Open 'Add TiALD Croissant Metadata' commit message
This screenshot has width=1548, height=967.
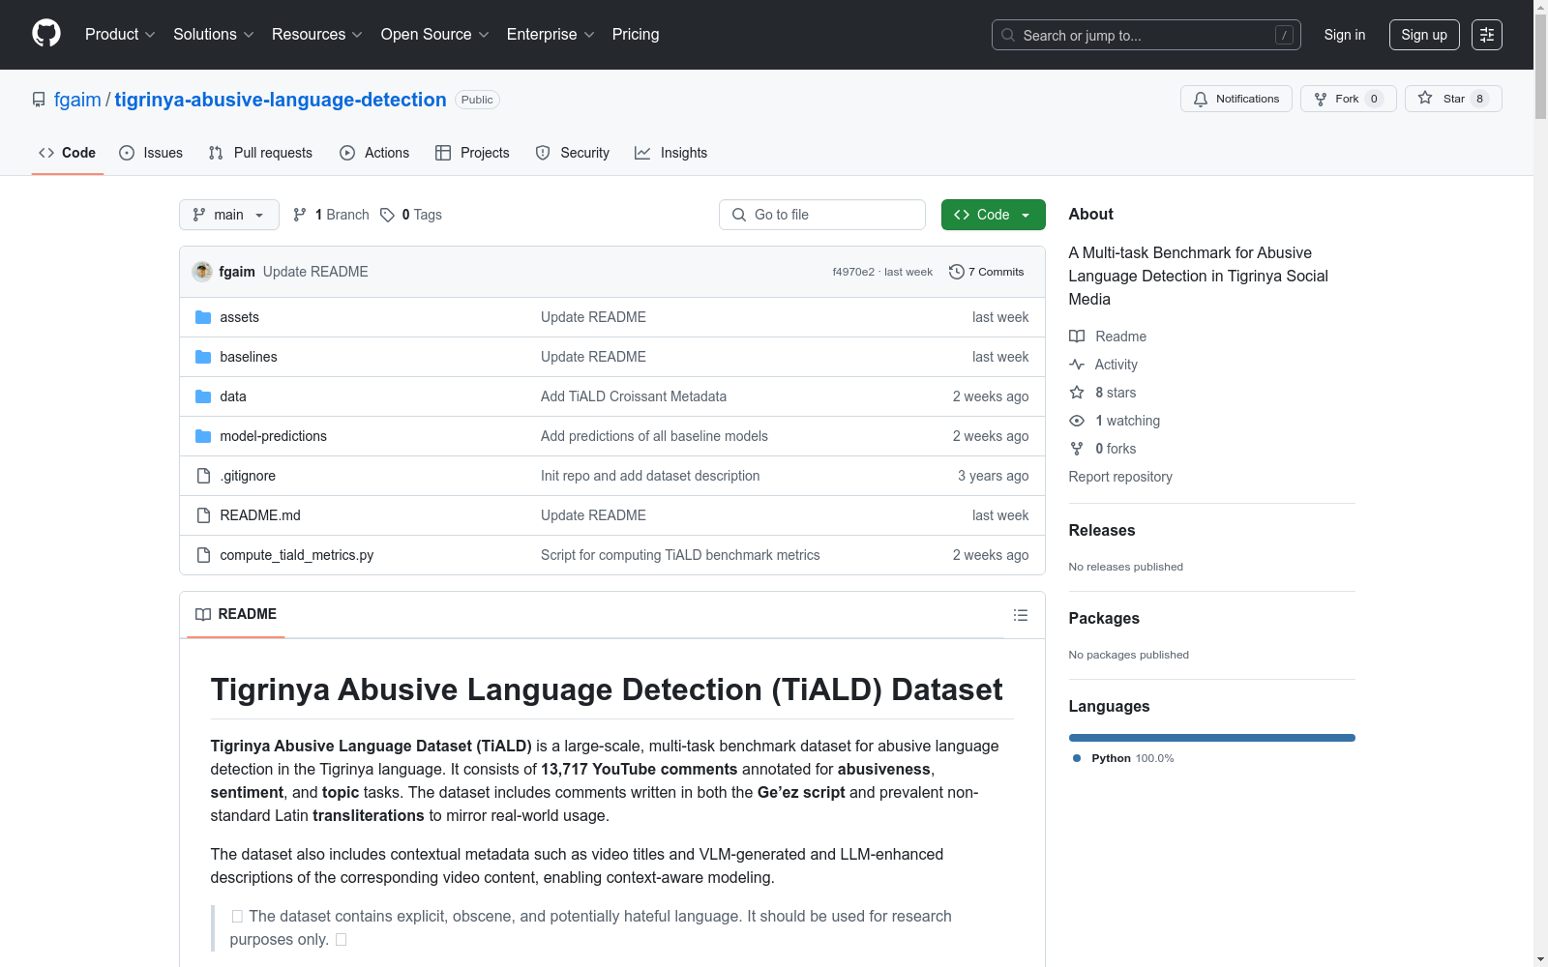click(634, 396)
